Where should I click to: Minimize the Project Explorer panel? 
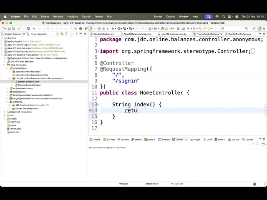pos(81,34)
